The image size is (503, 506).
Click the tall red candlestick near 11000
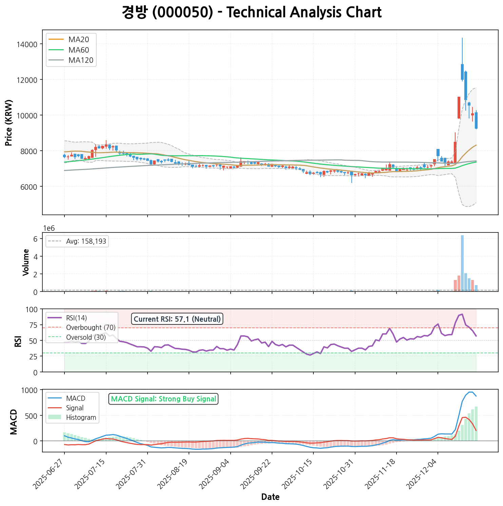(459, 108)
